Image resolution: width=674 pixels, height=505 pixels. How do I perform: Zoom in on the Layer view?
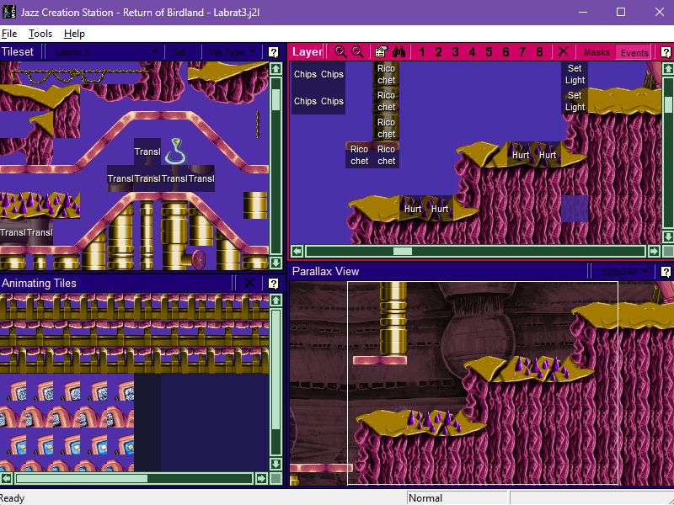click(x=340, y=52)
